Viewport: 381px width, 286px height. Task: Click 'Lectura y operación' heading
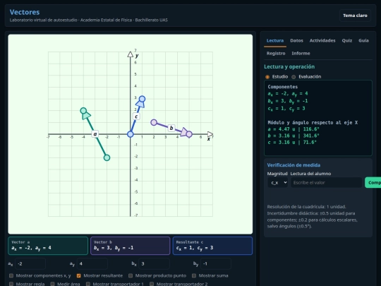pyautogui.click(x=289, y=66)
